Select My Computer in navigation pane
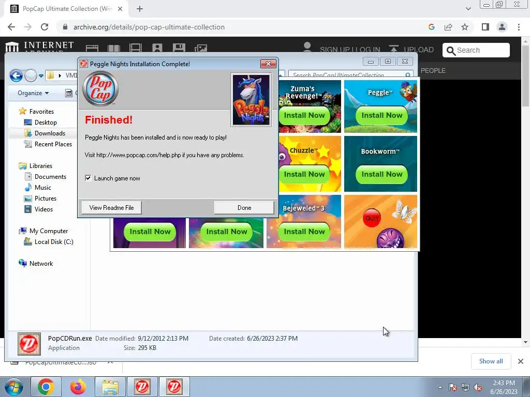Image resolution: width=530 pixels, height=397 pixels. tap(48, 231)
